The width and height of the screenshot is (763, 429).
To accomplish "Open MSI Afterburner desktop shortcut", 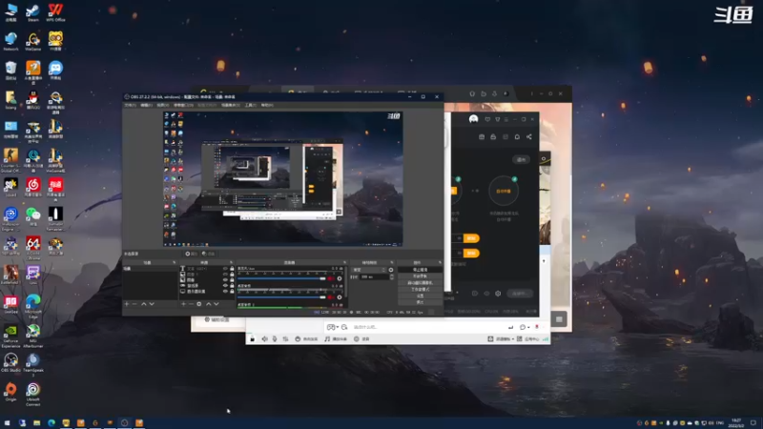I will pos(33,337).
